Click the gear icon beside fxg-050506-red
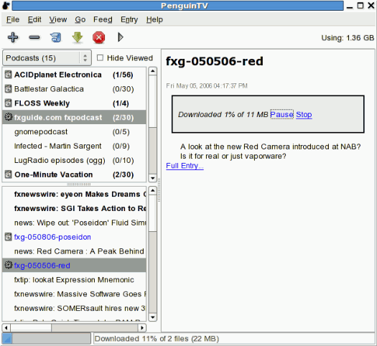This screenshot has width=377, height=346. tap(9, 266)
